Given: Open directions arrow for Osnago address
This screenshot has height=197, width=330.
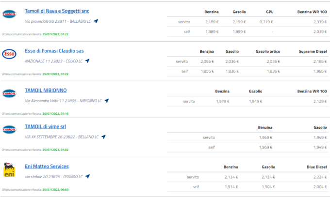Looking at the screenshot, I should [x=87, y=176].
